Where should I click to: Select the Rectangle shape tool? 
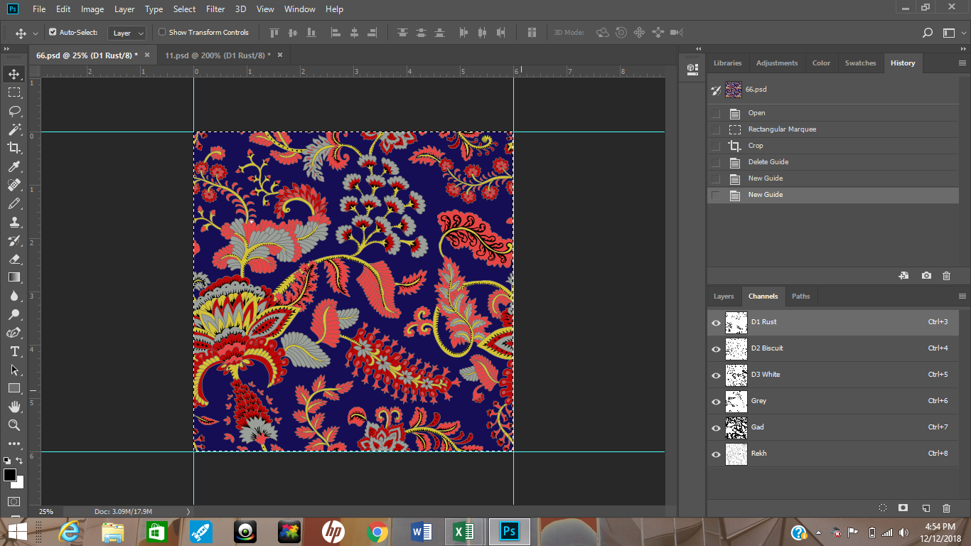click(x=14, y=388)
